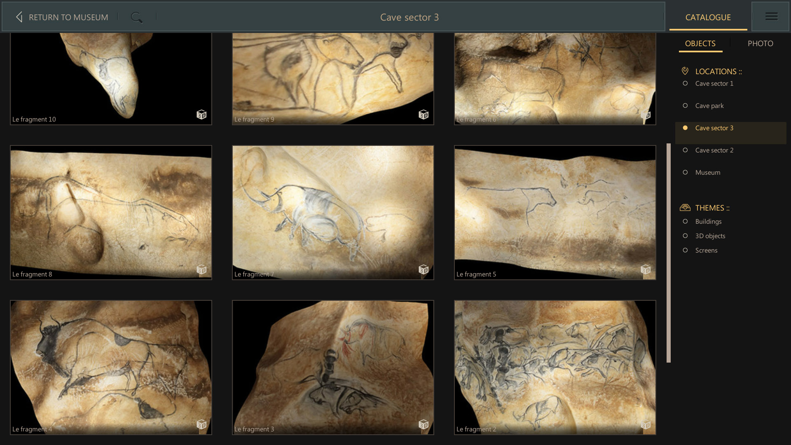The image size is (791, 445).
Task: Select the Cave sector 2 radio option
Action: coord(685,150)
